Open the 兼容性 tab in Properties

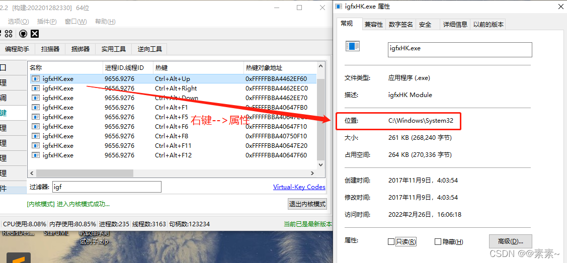coord(374,25)
